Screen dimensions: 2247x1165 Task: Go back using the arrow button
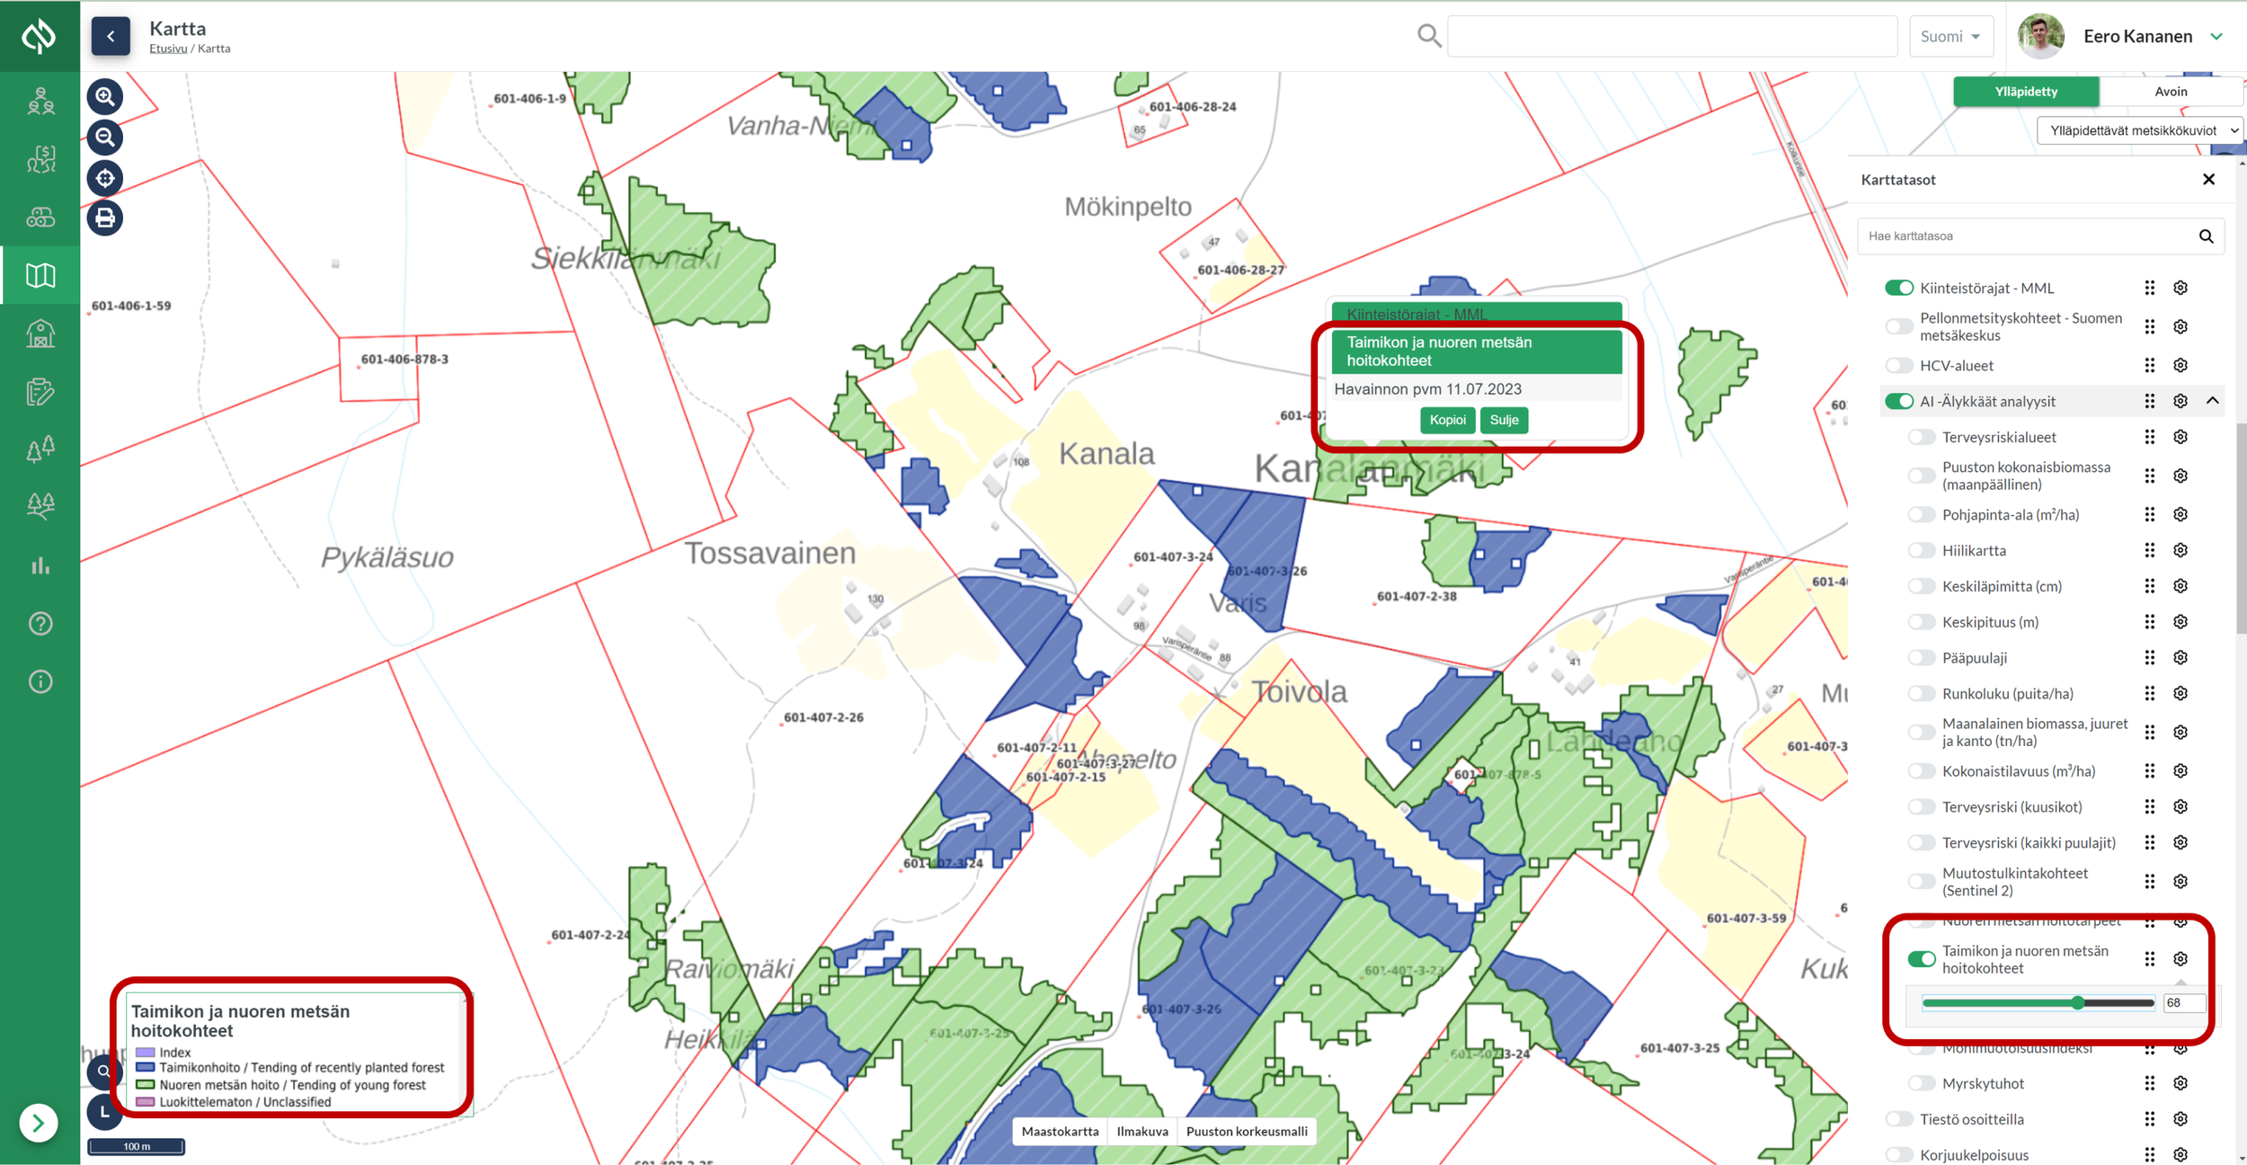(x=111, y=36)
